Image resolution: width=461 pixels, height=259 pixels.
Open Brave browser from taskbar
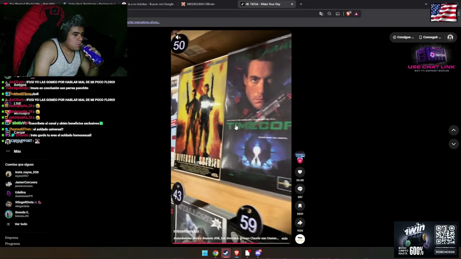pos(237,253)
